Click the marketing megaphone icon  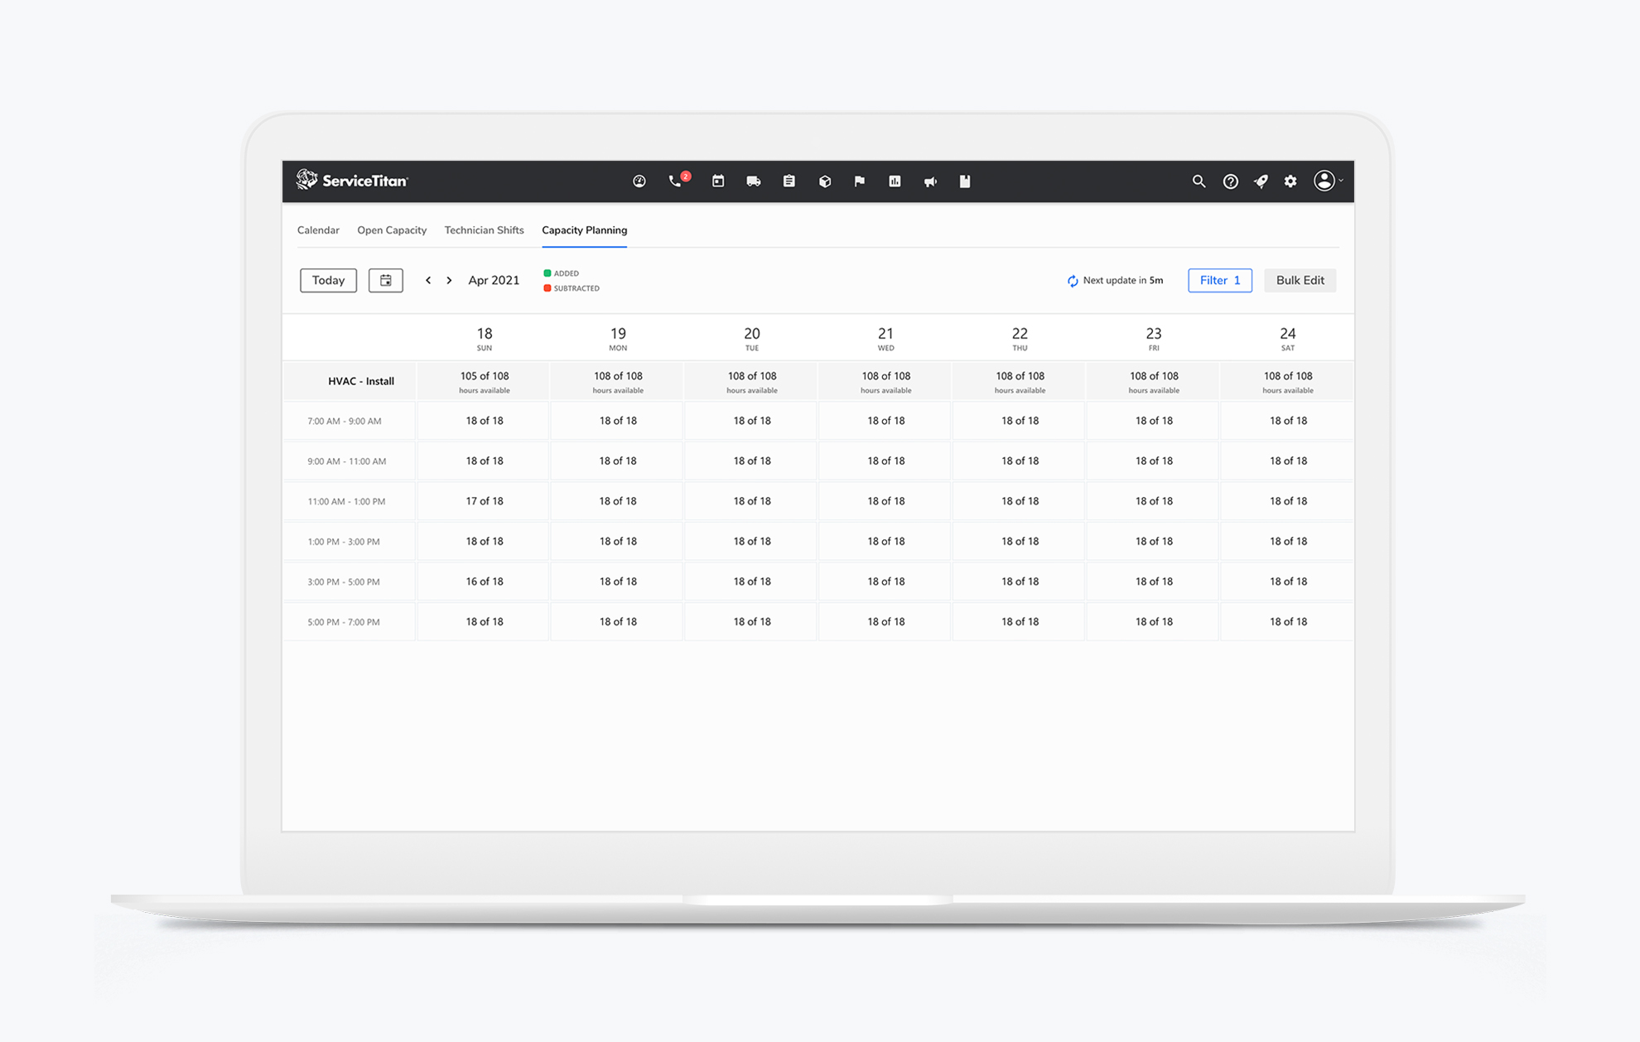tap(930, 181)
